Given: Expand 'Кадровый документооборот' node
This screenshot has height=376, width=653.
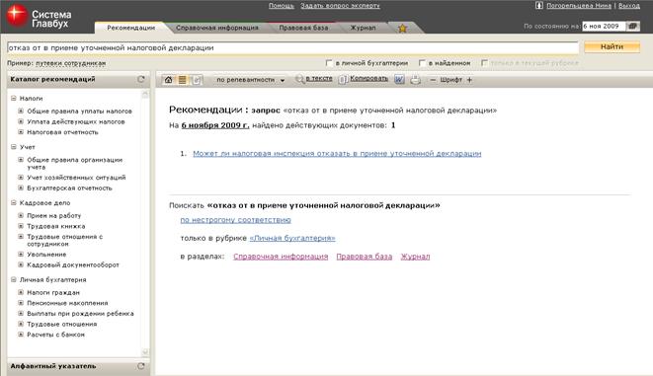Looking at the screenshot, I should click(21, 264).
